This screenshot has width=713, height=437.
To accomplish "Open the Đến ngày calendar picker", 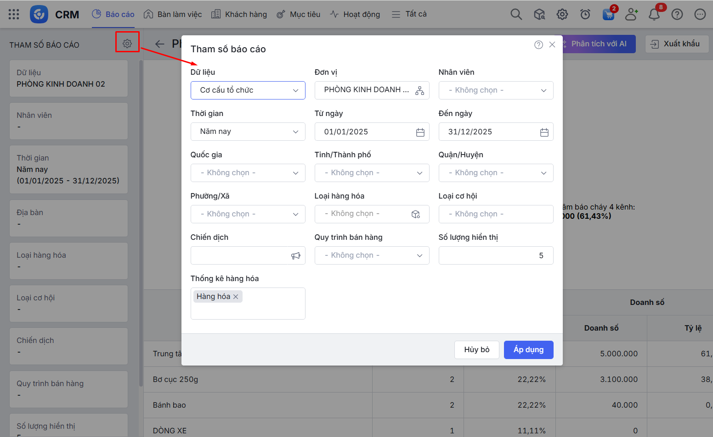I will [544, 132].
